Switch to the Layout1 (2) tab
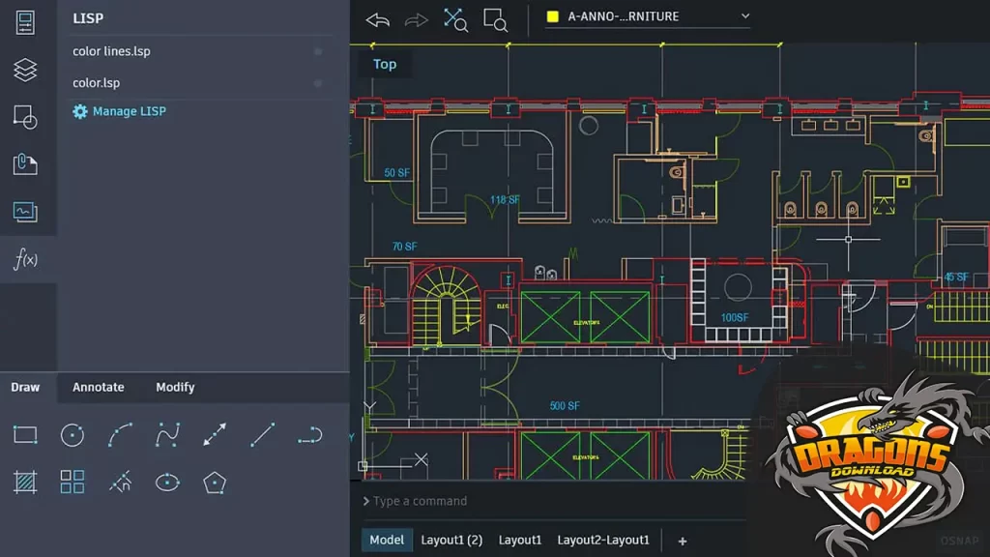Viewport: 990px width, 557px height. click(x=451, y=540)
